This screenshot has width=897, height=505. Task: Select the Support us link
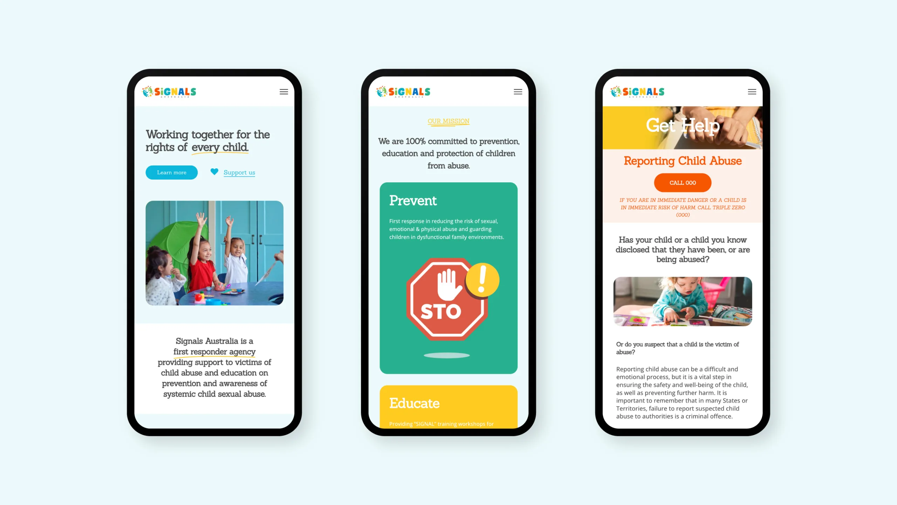pos(239,172)
